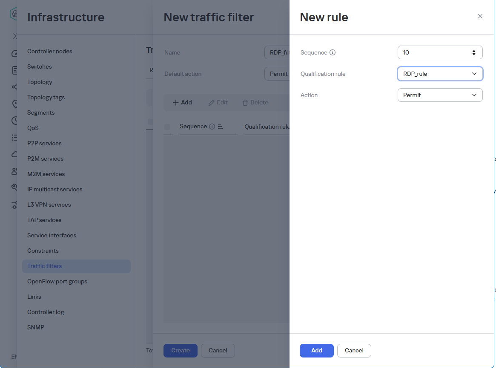Screen dimensions: 496x369
Task: Show info tooltip next to Sequence field
Action: pyautogui.click(x=333, y=52)
